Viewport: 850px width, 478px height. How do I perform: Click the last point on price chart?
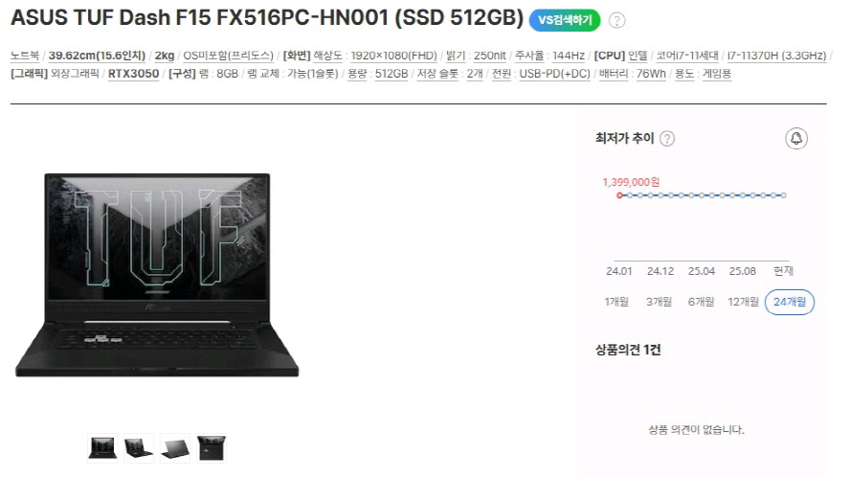[x=783, y=195]
